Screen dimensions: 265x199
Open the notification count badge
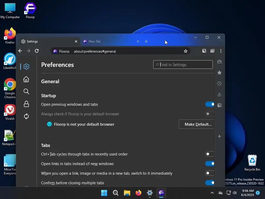[x=258, y=193]
